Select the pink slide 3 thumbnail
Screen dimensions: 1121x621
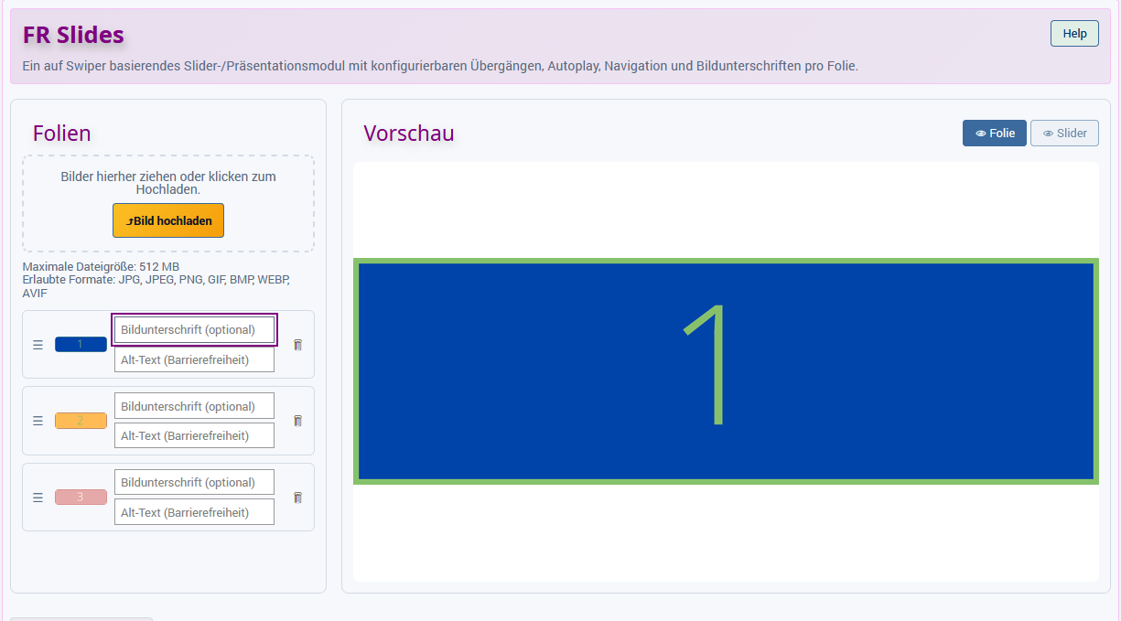[x=81, y=498]
